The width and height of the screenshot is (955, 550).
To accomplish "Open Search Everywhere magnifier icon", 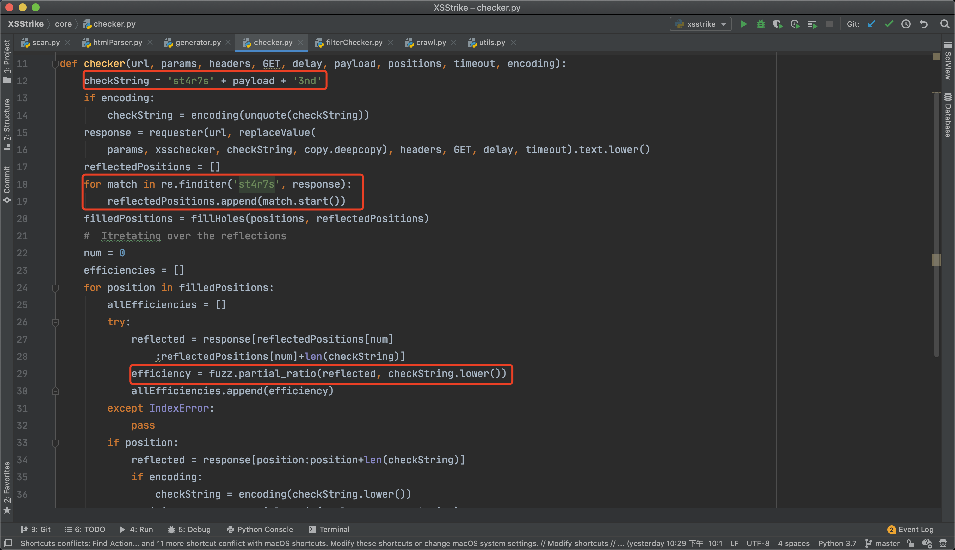I will click(944, 24).
